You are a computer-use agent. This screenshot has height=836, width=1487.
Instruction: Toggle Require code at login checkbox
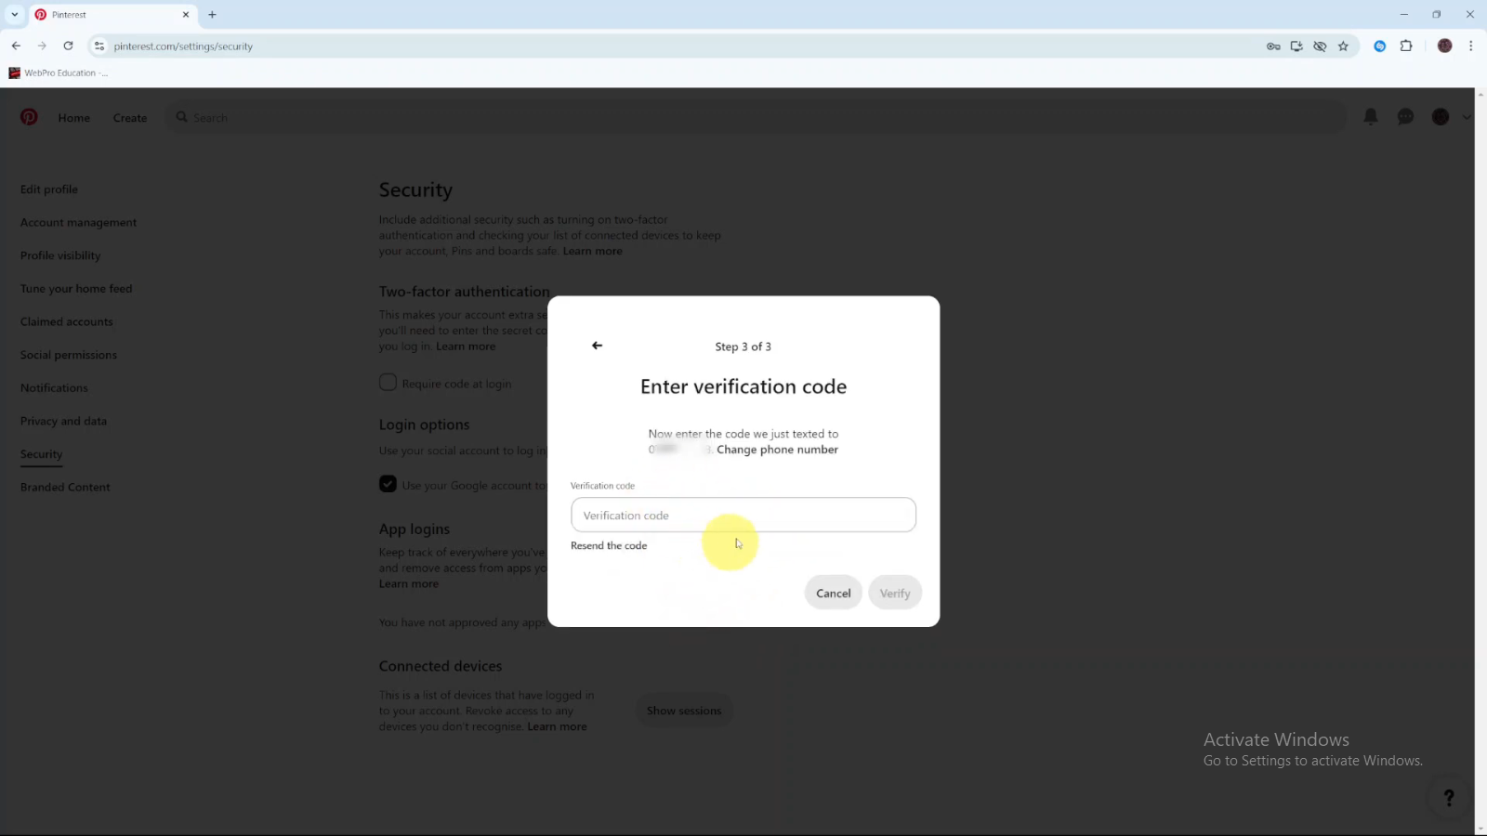coord(388,383)
